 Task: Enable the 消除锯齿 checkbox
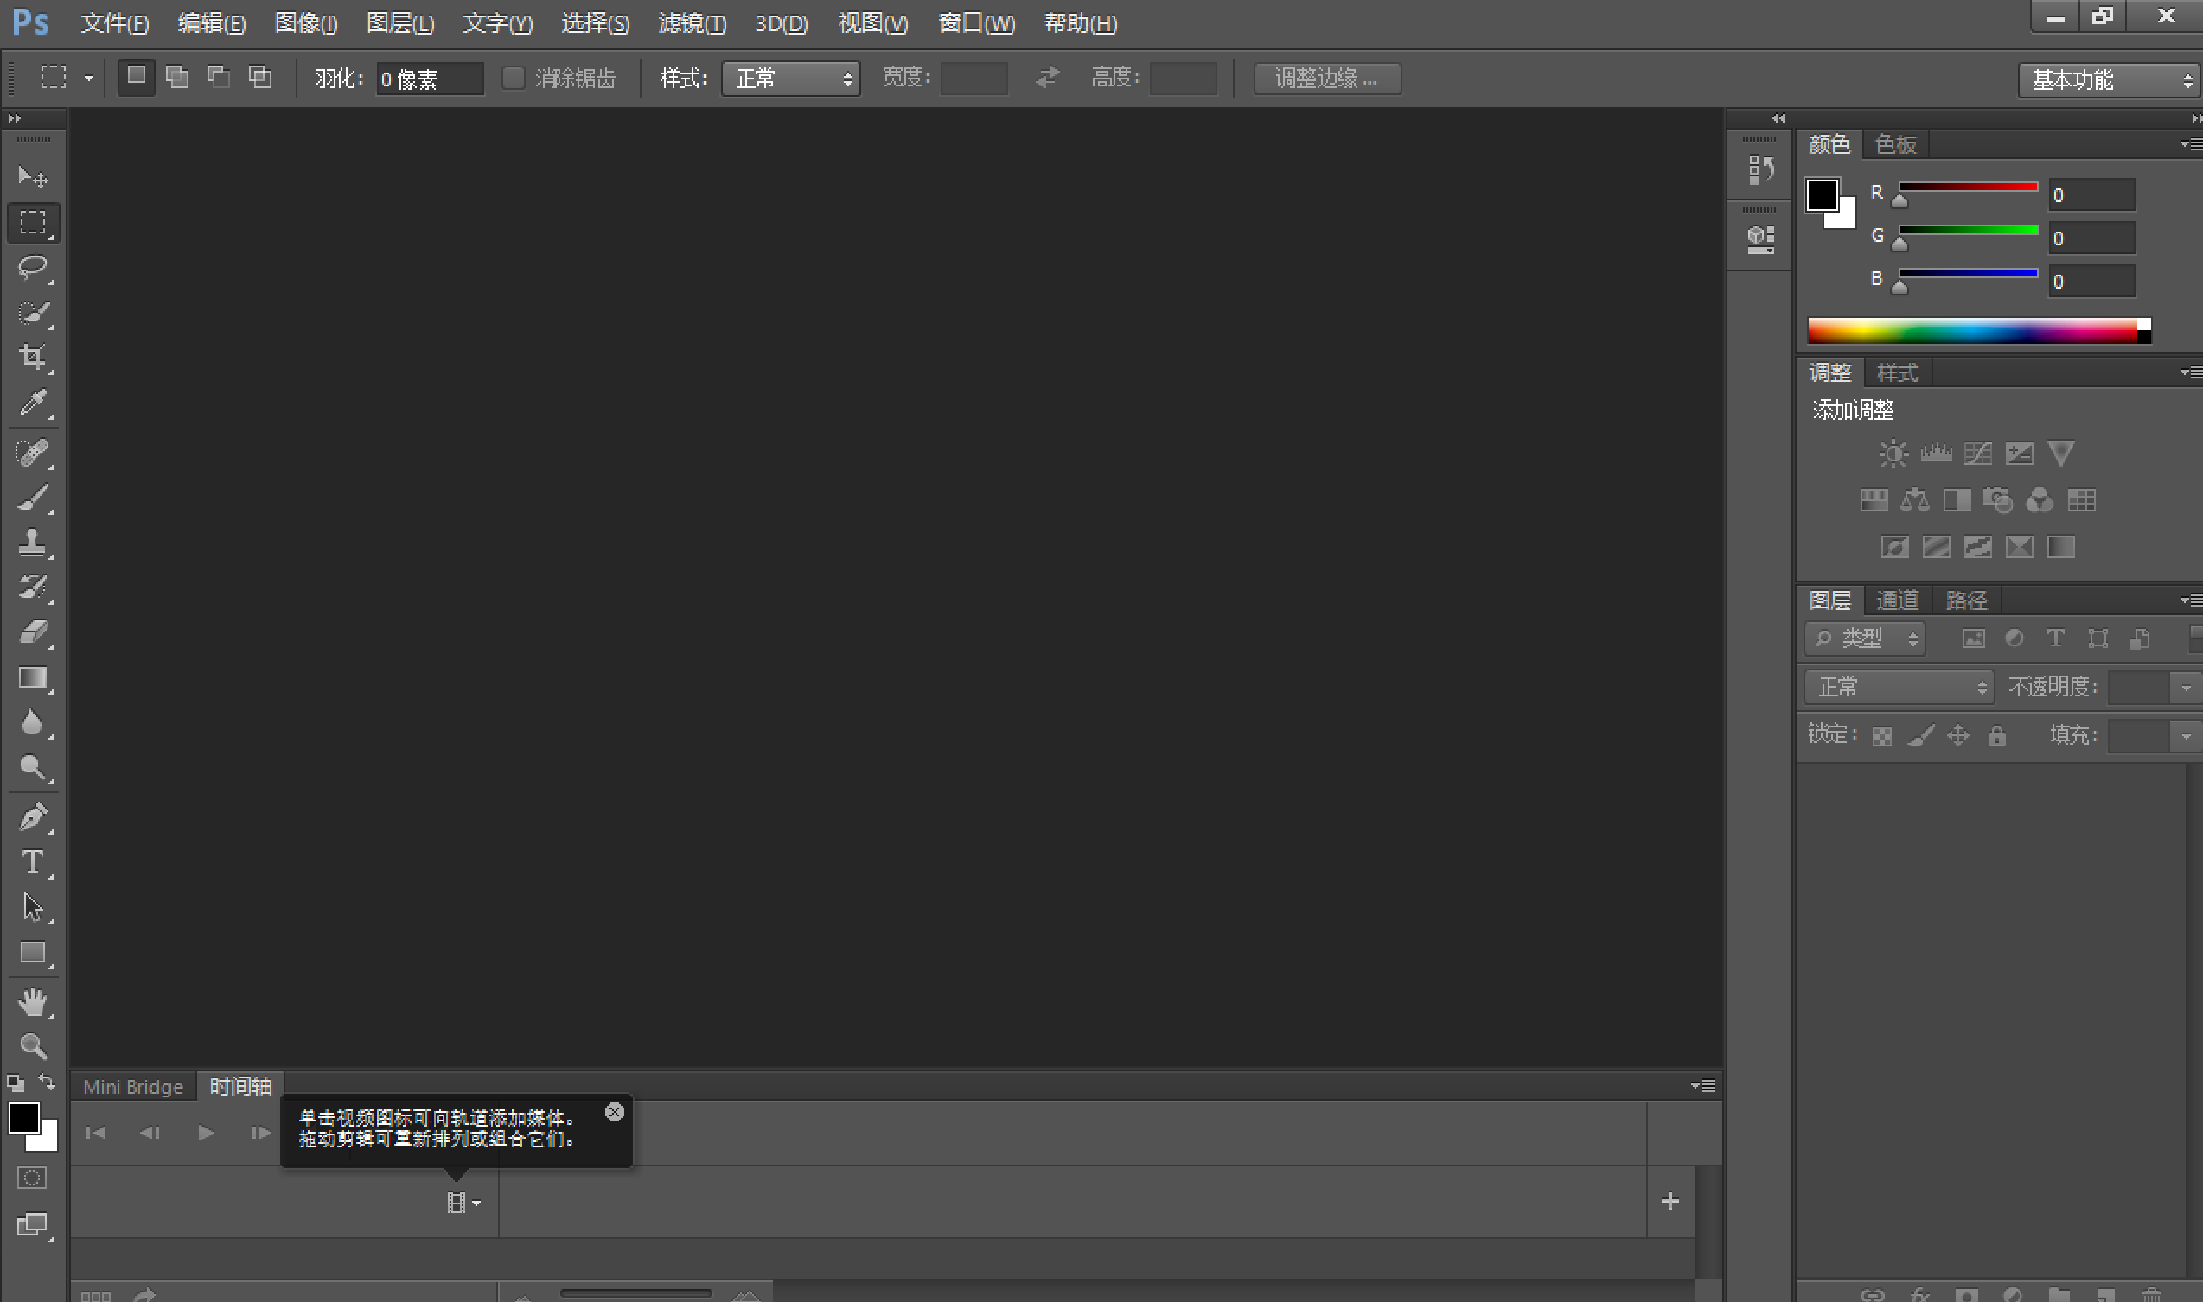click(x=513, y=78)
